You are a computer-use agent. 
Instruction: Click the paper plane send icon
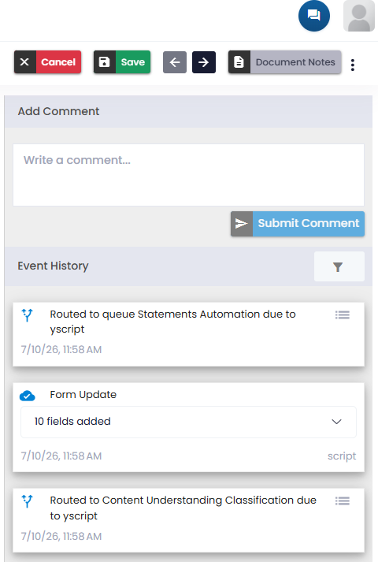pyautogui.click(x=242, y=224)
